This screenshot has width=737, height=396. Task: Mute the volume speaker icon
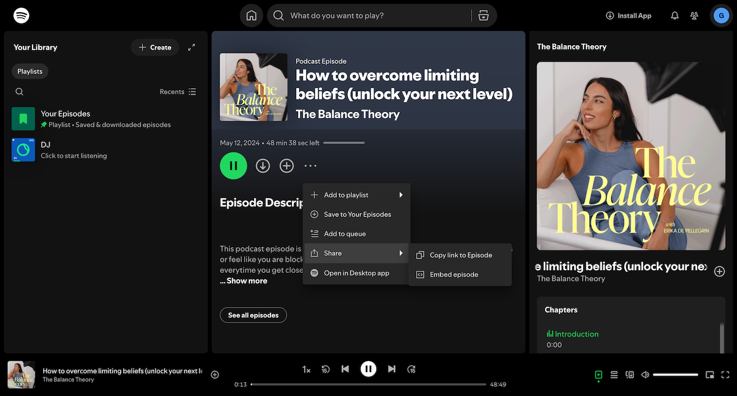pyautogui.click(x=645, y=375)
